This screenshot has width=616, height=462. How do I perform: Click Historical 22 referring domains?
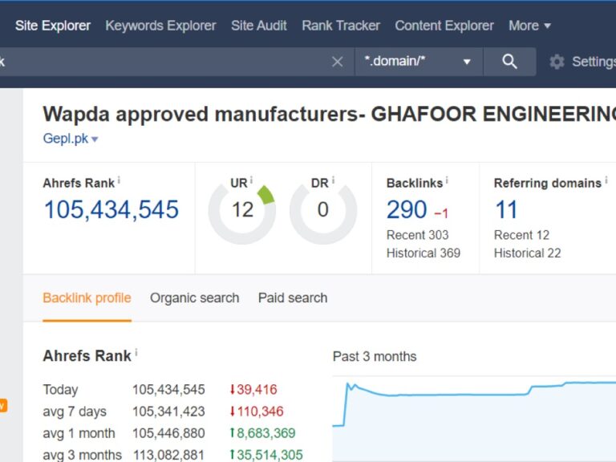pyautogui.click(x=528, y=253)
